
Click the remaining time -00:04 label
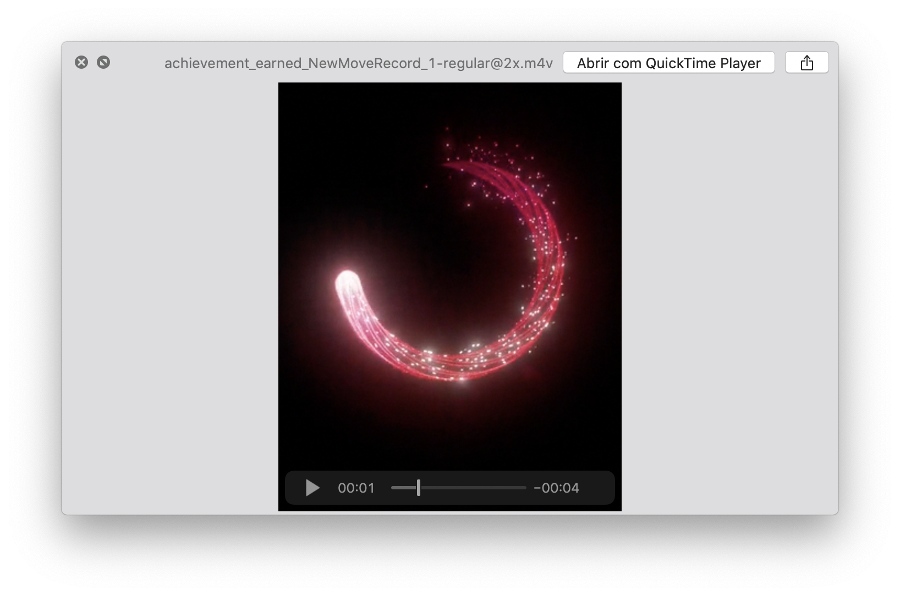pos(556,488)
